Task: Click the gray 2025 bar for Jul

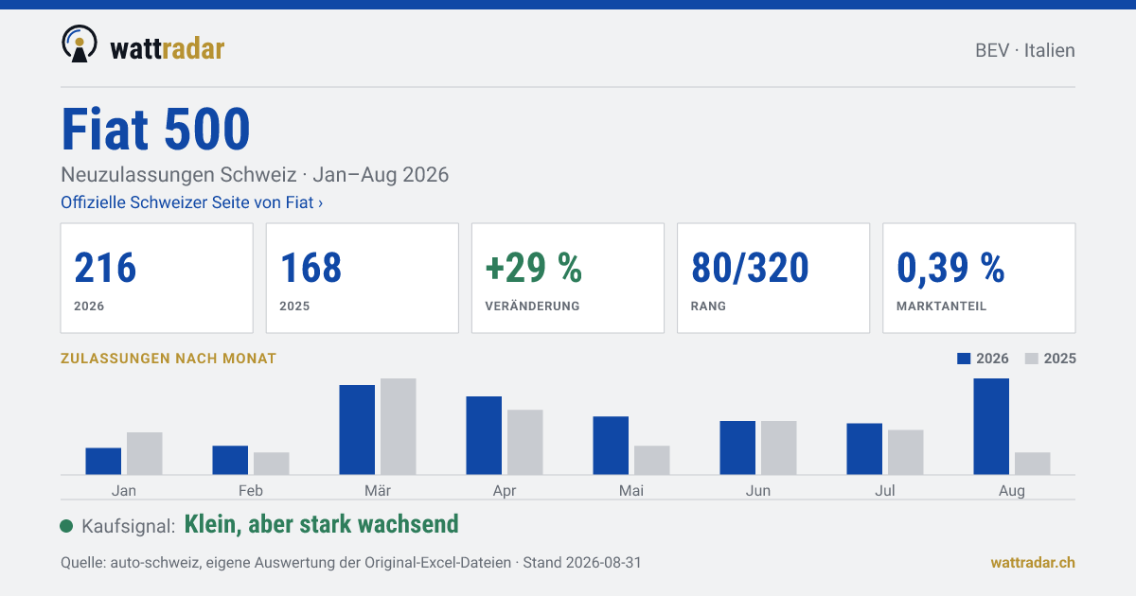Action: 906,452
